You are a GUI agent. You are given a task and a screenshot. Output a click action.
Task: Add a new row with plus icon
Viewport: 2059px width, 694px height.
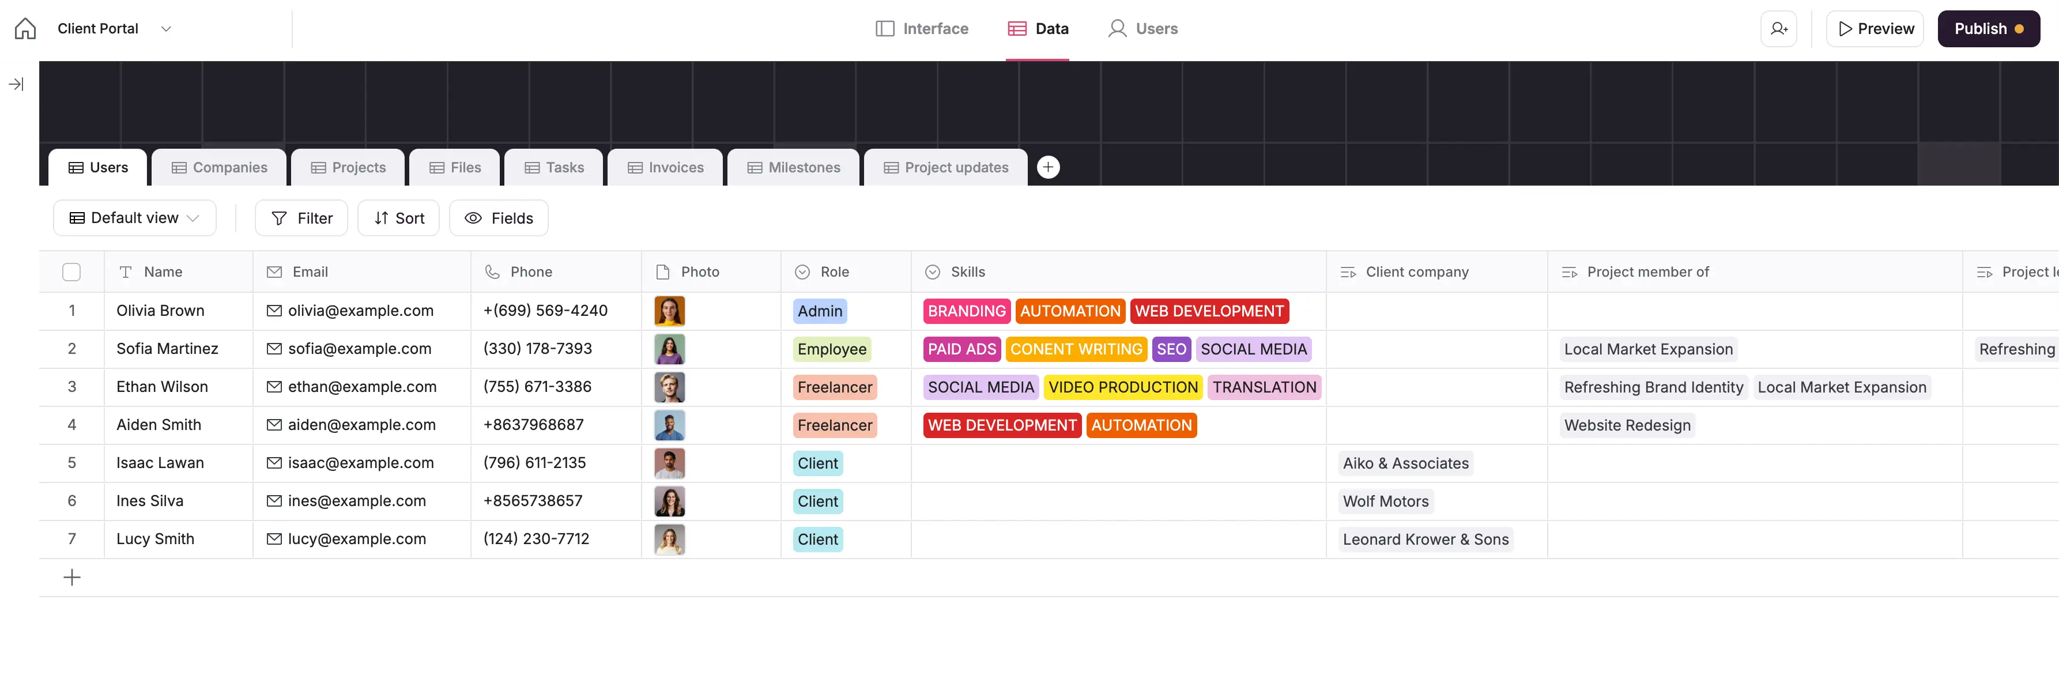tap(72, 577)
